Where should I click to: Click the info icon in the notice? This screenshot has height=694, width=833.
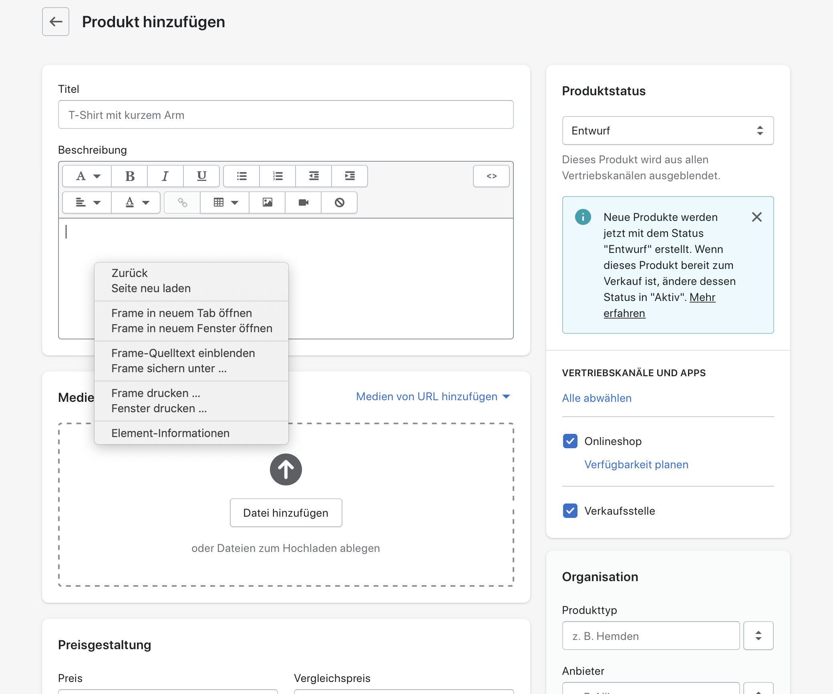[583, 217]
